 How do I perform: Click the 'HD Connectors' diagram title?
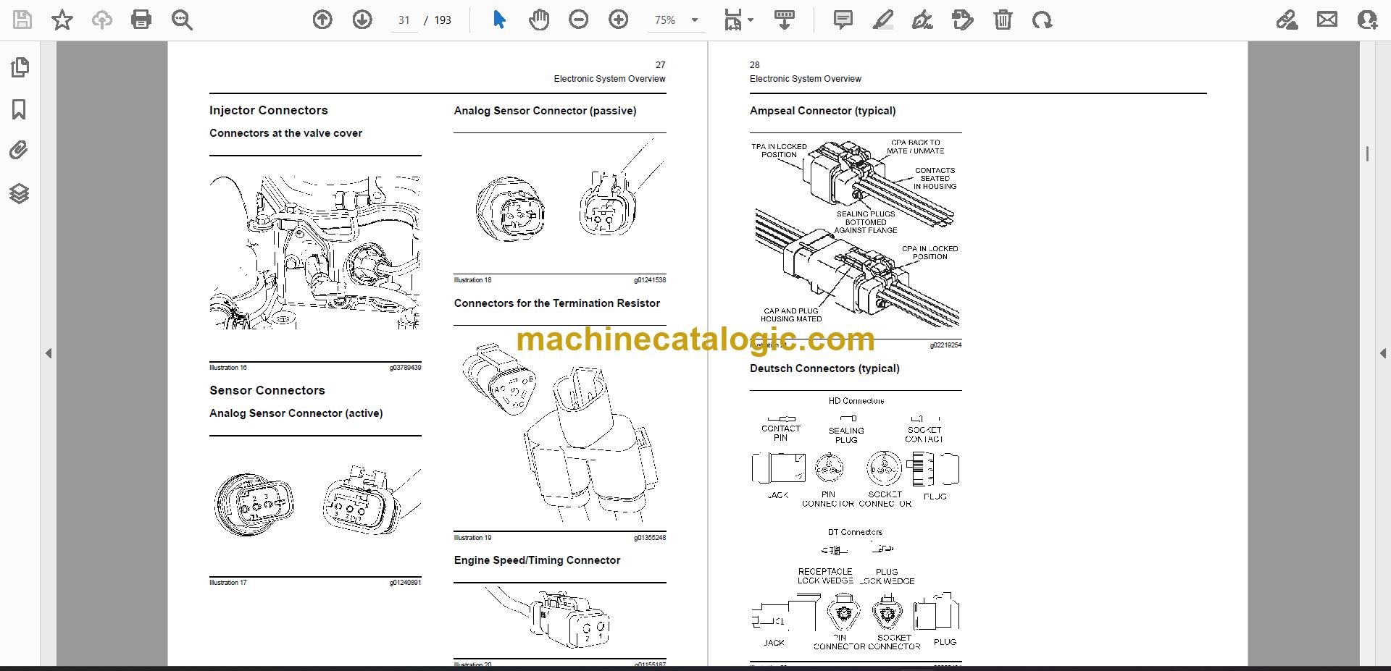tap(856, 401)
